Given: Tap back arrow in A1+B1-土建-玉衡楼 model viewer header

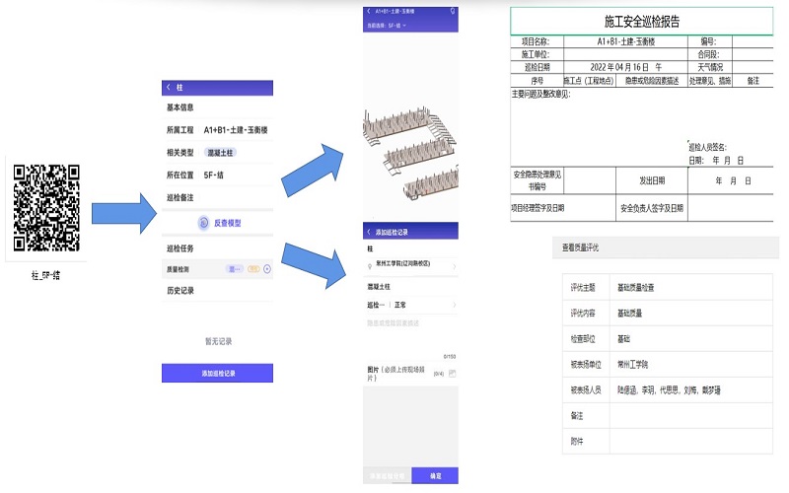Looking at the screenshot, I should (x=369, y=11).
